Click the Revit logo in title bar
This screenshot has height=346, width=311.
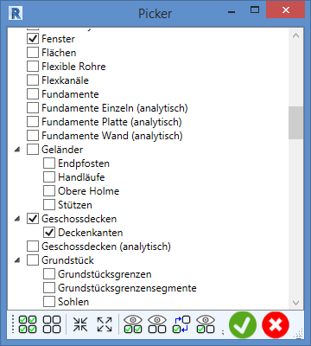coord(16,13)
